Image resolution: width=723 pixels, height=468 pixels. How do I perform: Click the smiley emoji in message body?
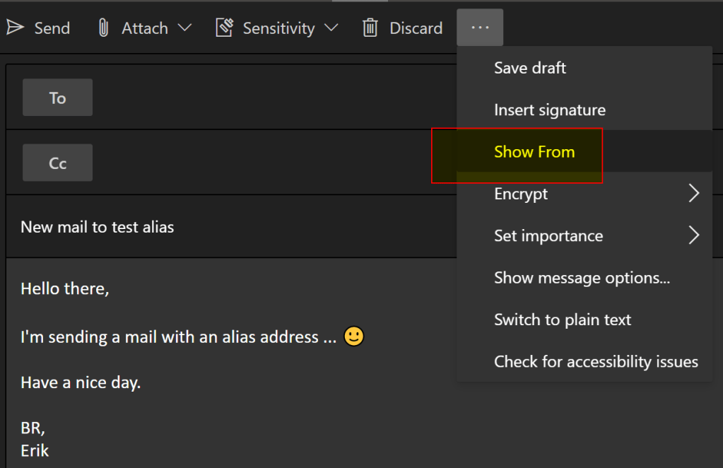[x=354, y=337]
